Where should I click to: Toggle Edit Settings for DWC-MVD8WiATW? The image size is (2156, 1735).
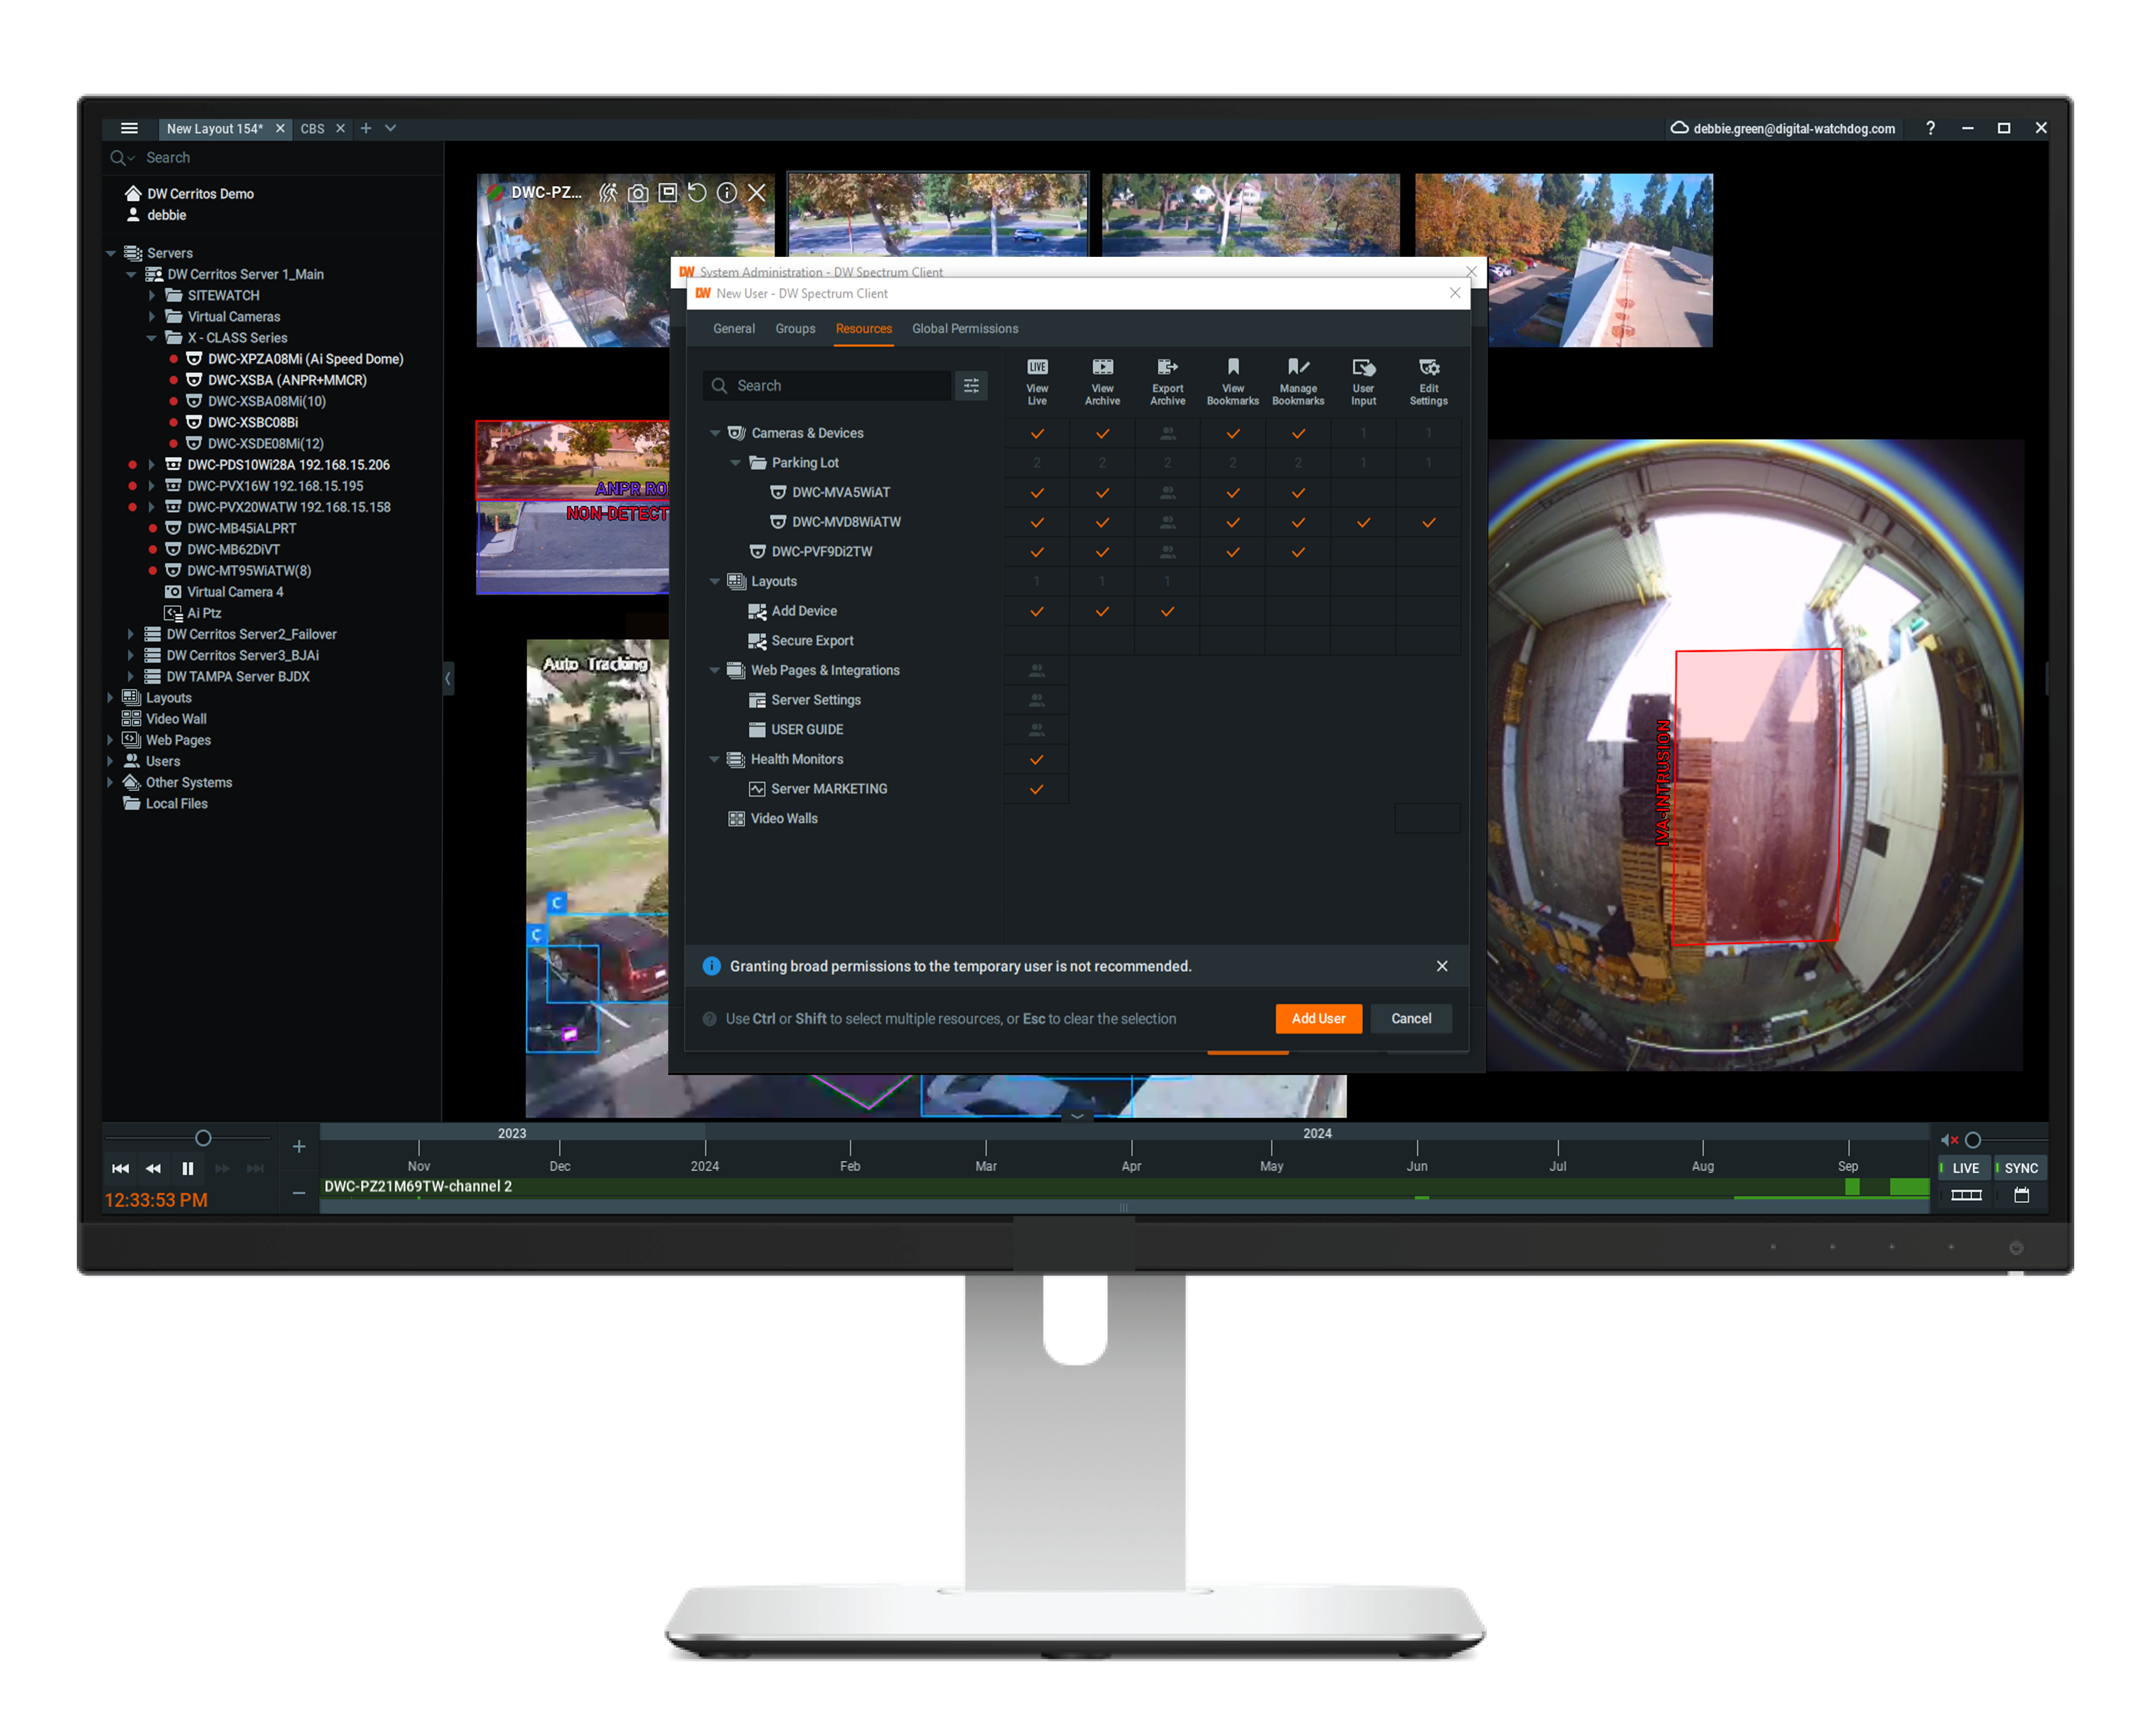coord(1428,523)
